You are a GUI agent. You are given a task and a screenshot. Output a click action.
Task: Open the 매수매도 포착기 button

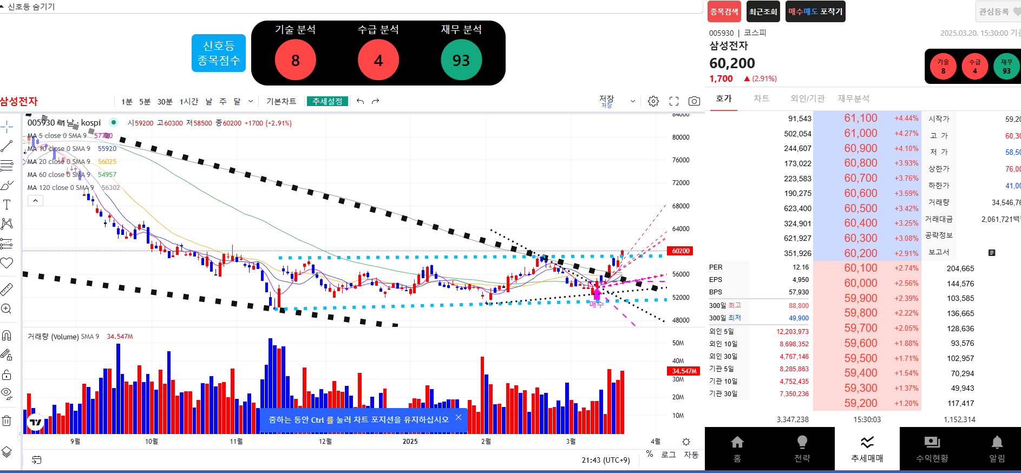point(815,11)
